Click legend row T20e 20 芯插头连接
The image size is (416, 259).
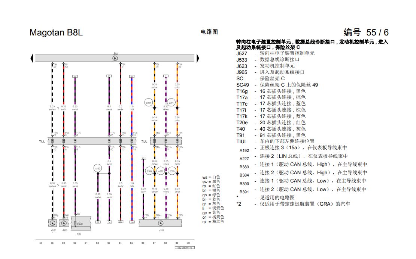coord(271,123)
